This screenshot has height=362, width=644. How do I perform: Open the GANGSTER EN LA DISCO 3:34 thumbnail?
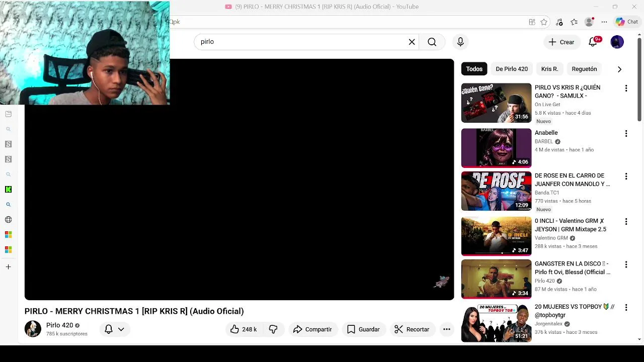[x=496, y=279]
